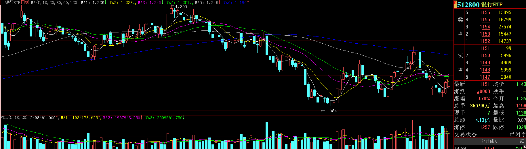Select the MA(5,10,20,30,60,120) indicator label
526x149 pixels.
tap(55, 3)
